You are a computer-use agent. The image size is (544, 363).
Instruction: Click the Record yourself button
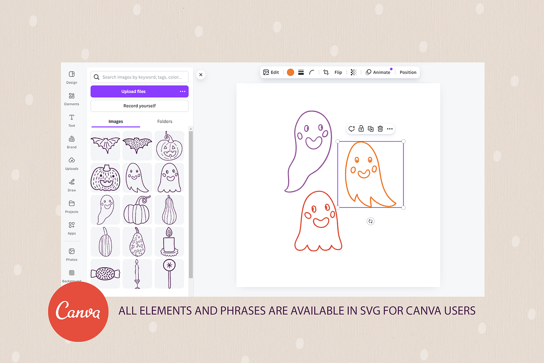pyautogui.click(x=140, y=106)
